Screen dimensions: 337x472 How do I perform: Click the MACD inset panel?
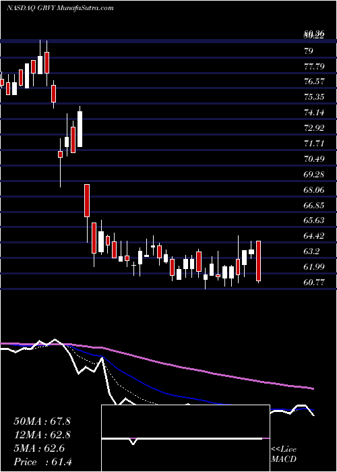point(185,438)
